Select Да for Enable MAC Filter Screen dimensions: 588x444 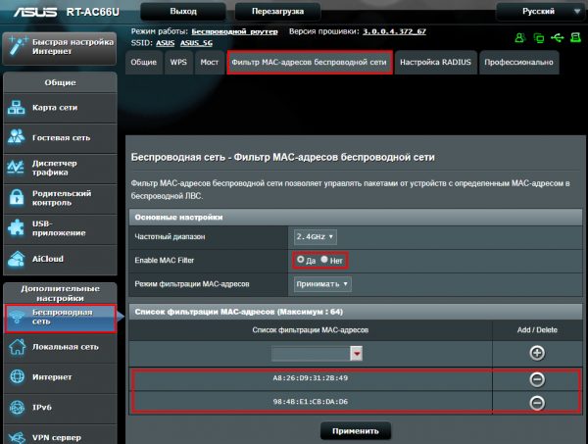[x=301, y=260]
